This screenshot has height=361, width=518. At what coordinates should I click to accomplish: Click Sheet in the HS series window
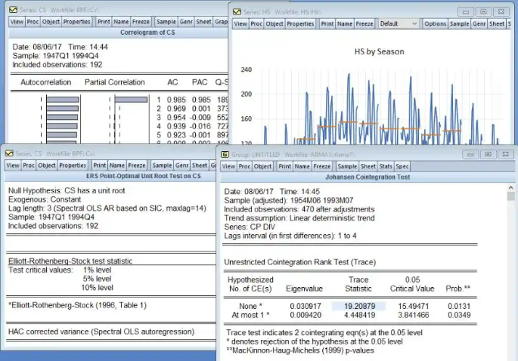[497, 23]
